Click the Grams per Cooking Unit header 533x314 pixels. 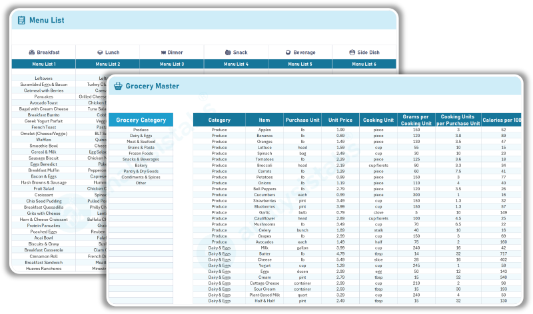pos(416,120)
